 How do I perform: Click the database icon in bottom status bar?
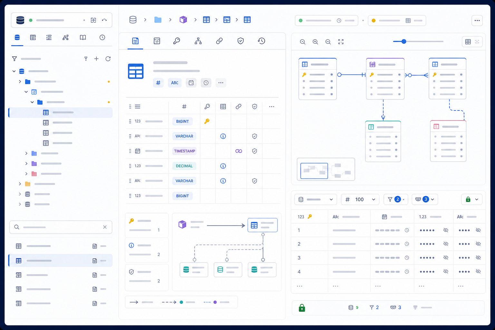tap(351, 307)
